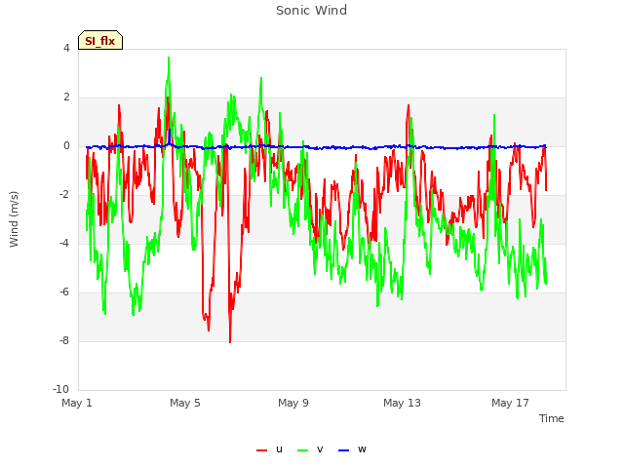This screenshot has height=468, width=624.
Task: Click the y-axis tick label 4
Action: [66, 48]
